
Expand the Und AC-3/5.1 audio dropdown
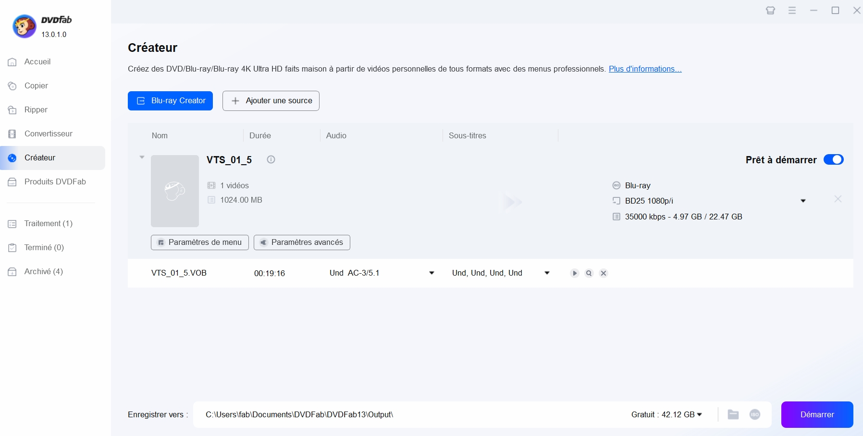click(431, 273)
